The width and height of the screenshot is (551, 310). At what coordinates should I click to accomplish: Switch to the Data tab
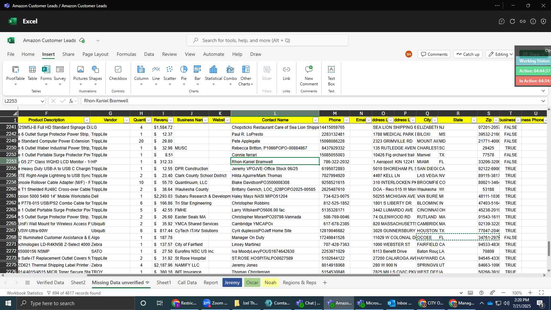[149, 54]
